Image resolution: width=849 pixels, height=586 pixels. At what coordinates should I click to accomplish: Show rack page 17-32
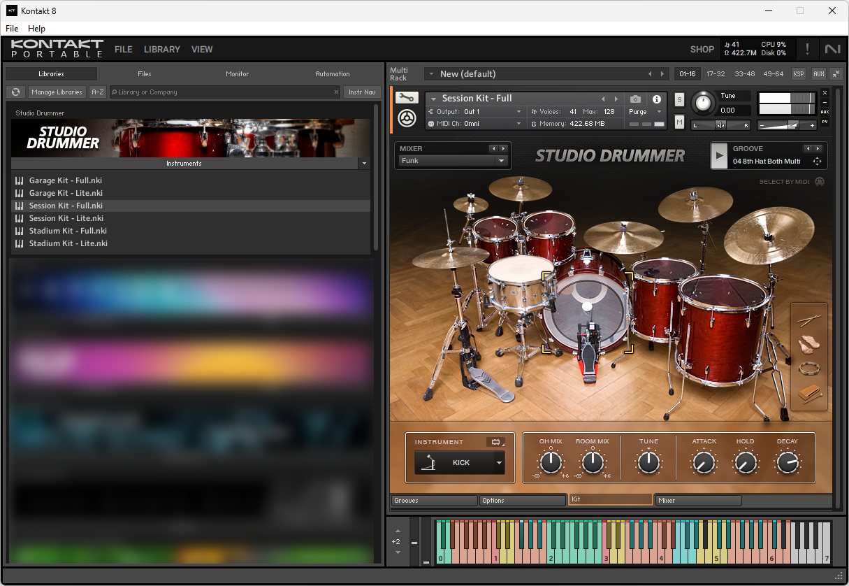click(716, 73)
